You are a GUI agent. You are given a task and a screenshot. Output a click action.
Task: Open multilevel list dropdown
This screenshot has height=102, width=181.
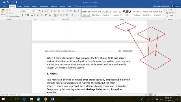65,11
